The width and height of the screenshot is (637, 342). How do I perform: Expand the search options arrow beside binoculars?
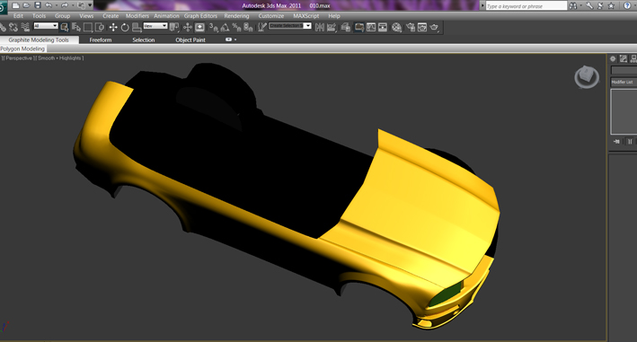[x=581, y=5]
